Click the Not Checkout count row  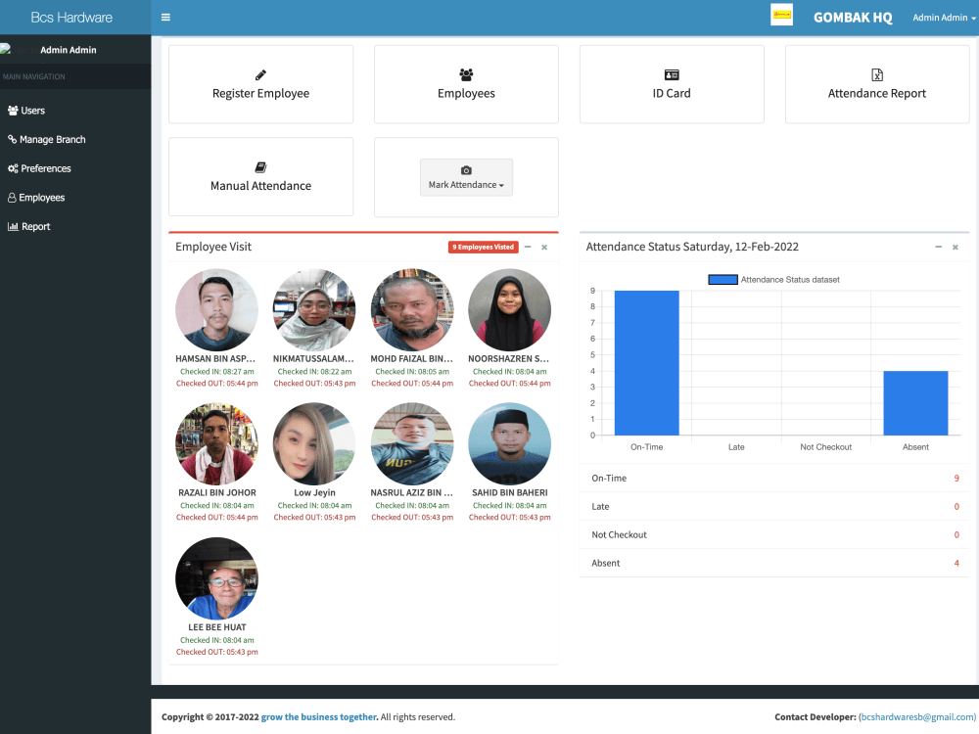pos(774,535)
